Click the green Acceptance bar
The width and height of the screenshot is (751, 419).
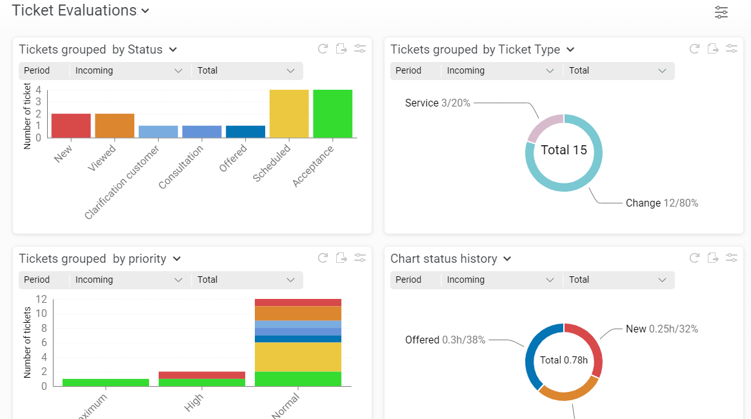tap(332, 114)
